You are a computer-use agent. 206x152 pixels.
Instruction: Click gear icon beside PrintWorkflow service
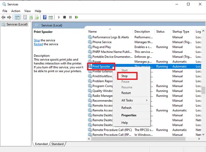point(90,76)
